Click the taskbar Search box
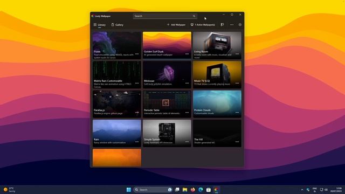Image resolution: width=345 pixels, height=194 pixels. point(153,190)
